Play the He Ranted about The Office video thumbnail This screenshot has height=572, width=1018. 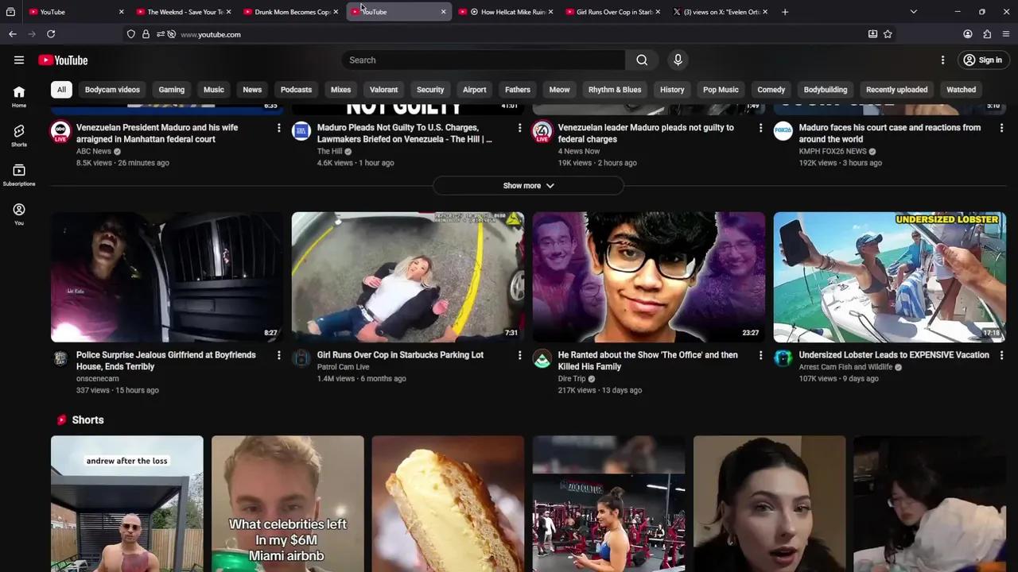pyautogui.click(x=649, y=276)
